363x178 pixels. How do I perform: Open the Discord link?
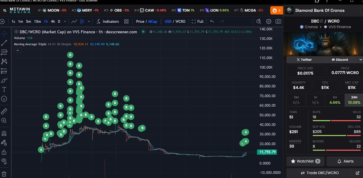tap(340, 60)
